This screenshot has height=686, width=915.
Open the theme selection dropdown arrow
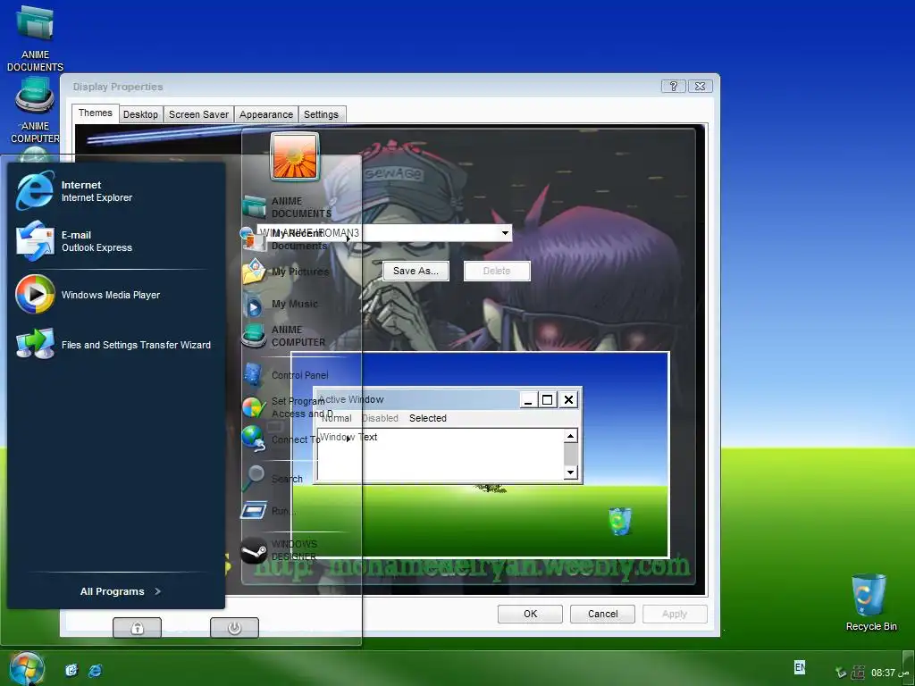tap(505, 233)
